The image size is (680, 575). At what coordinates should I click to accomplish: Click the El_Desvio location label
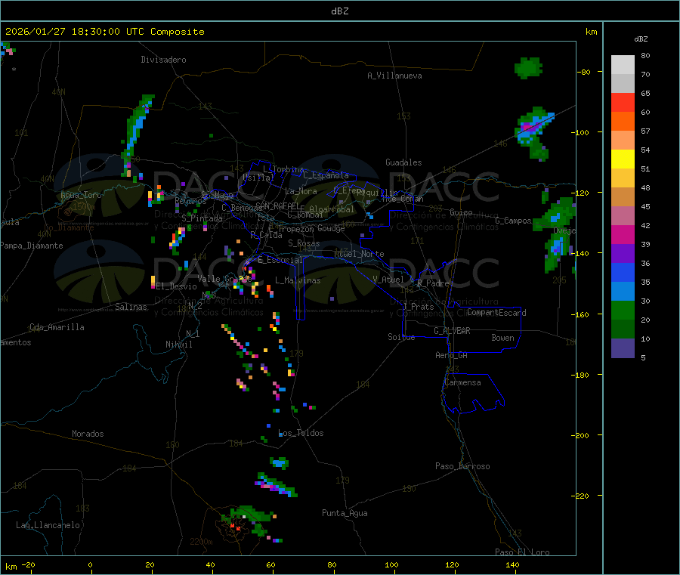coord(177,286)
